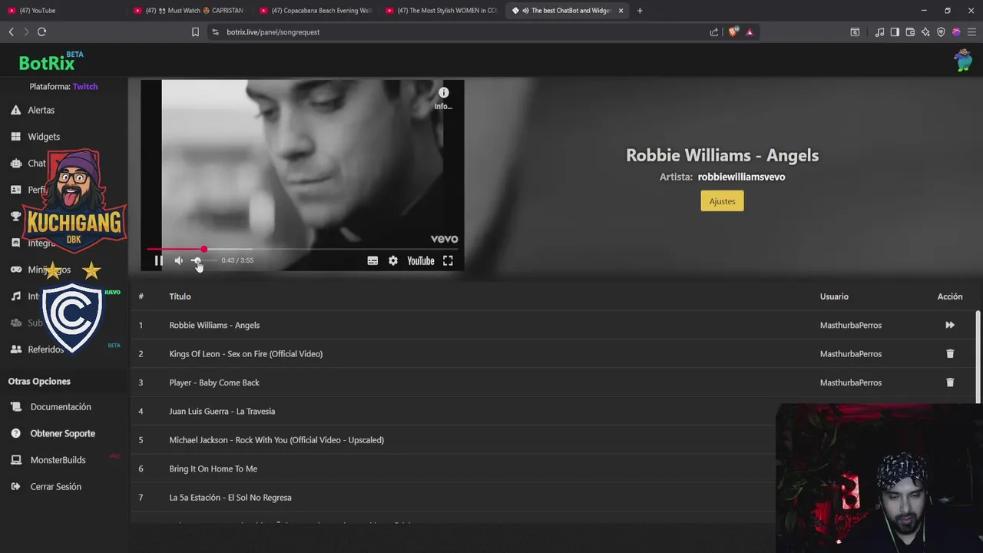Switch to Must Watch CAPRISTAN tab
The image size is (983, 553).
(x=189, y=11)
